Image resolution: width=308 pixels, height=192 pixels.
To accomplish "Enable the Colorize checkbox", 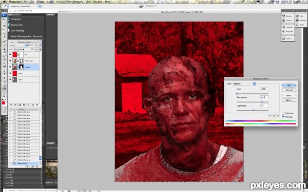I will 283,113.
